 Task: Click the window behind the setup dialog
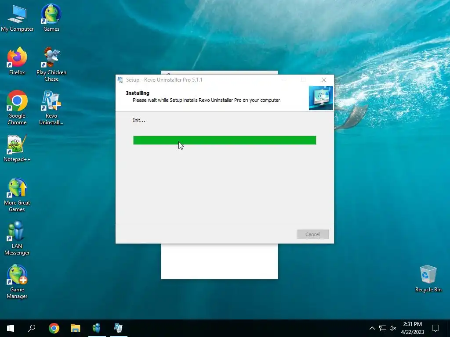pyautogui.click(x=219, y=261)
